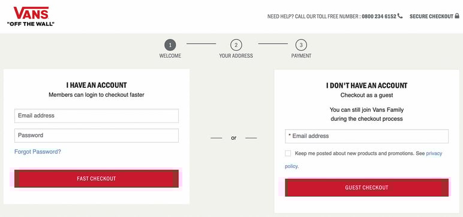The height and width of the screenshot is (217, 463).
Task: Focus the guest Email address field
Action: pos(366,136)
